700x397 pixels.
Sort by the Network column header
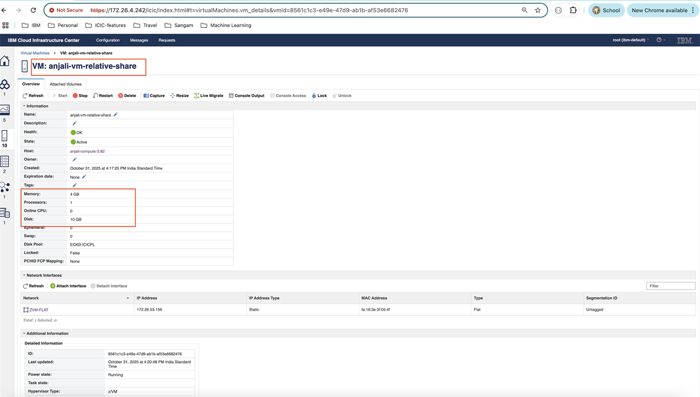pos(77,298)
